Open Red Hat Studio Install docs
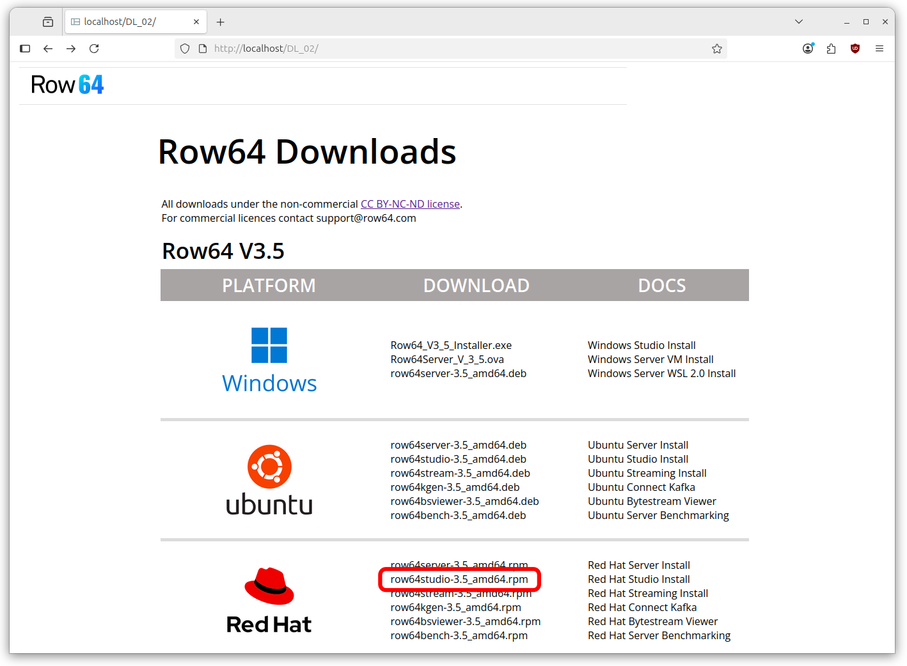The height and width of the screenshot is (666, 907). [x=639, y=579]
